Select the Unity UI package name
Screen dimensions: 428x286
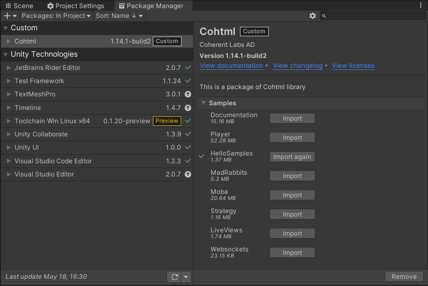26,147
